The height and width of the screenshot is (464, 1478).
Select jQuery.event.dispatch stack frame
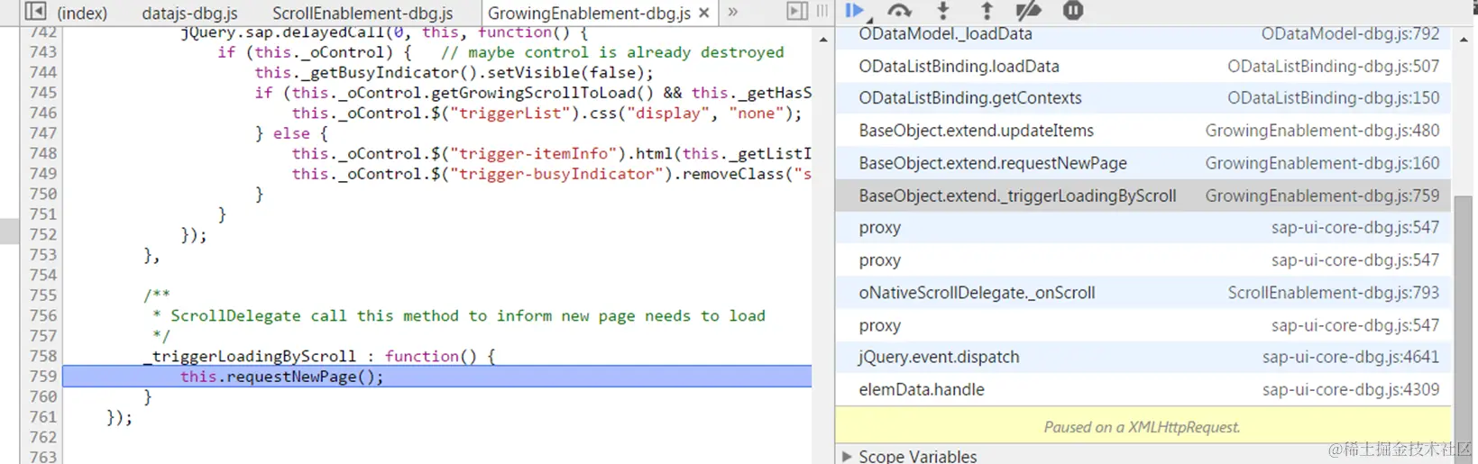[x=1143, y=358]
